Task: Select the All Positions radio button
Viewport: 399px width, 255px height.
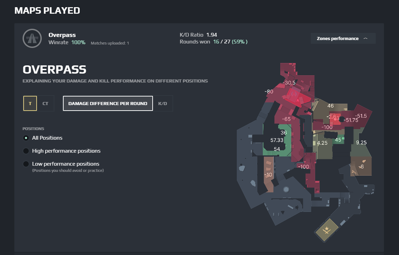Action: [x=26, y=138]
